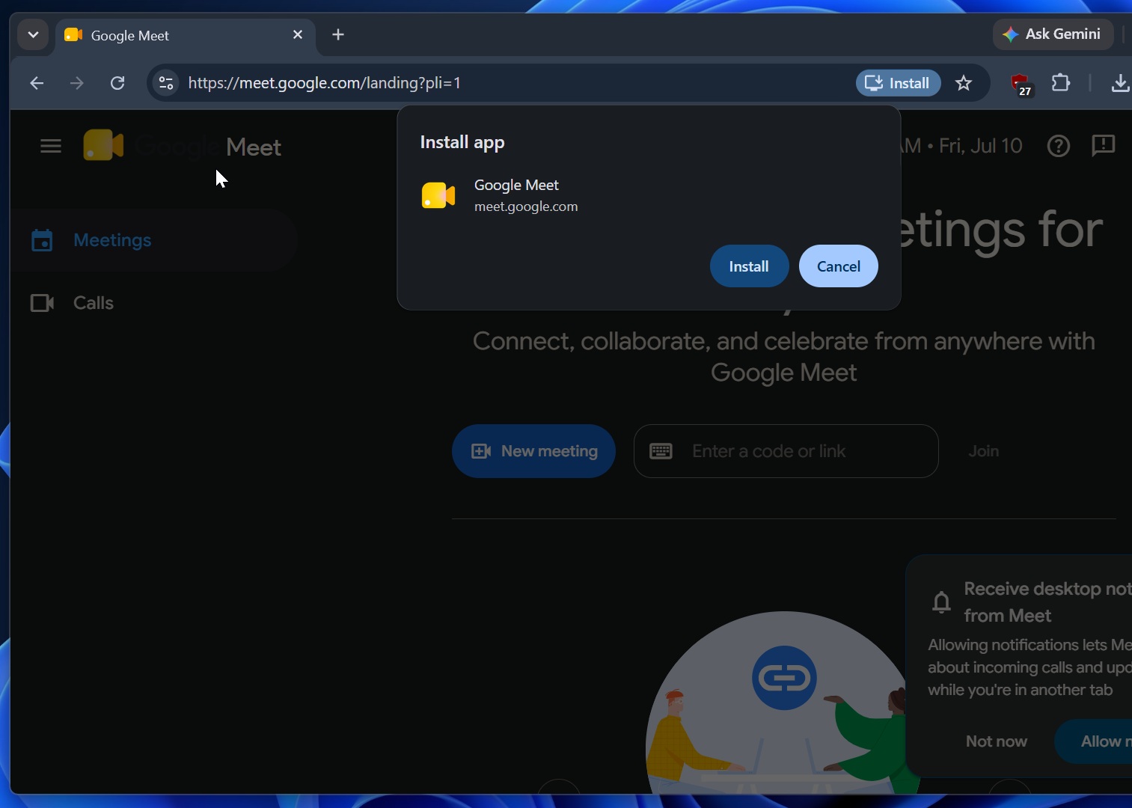Start a New meeting
1132x808 pixels.
[x=533, y=451]
